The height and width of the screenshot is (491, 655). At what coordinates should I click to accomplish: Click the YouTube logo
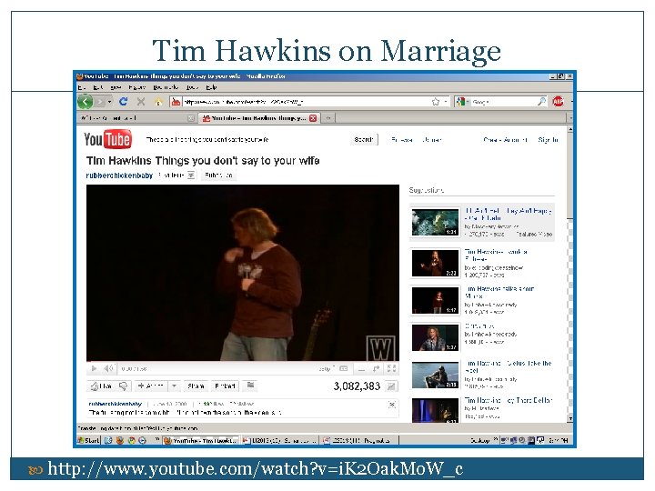(x=107, y=139)
